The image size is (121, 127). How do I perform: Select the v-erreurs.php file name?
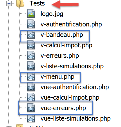pyautogui.click(x=60, y=56)
